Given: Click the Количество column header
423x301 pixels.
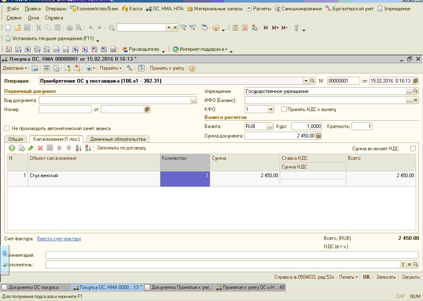Looking at the screenshot, I should (185, 162).
